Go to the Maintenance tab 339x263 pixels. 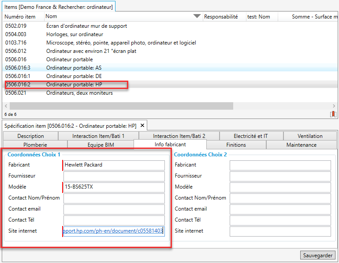click(x=301, y=144)
